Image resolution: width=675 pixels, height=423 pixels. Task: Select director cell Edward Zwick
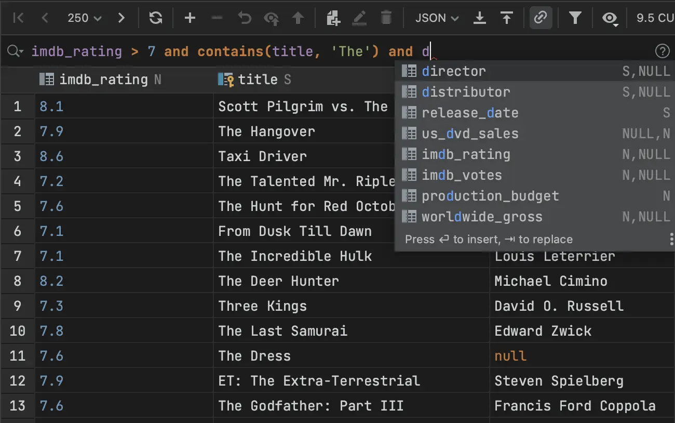tap(583, 331)
